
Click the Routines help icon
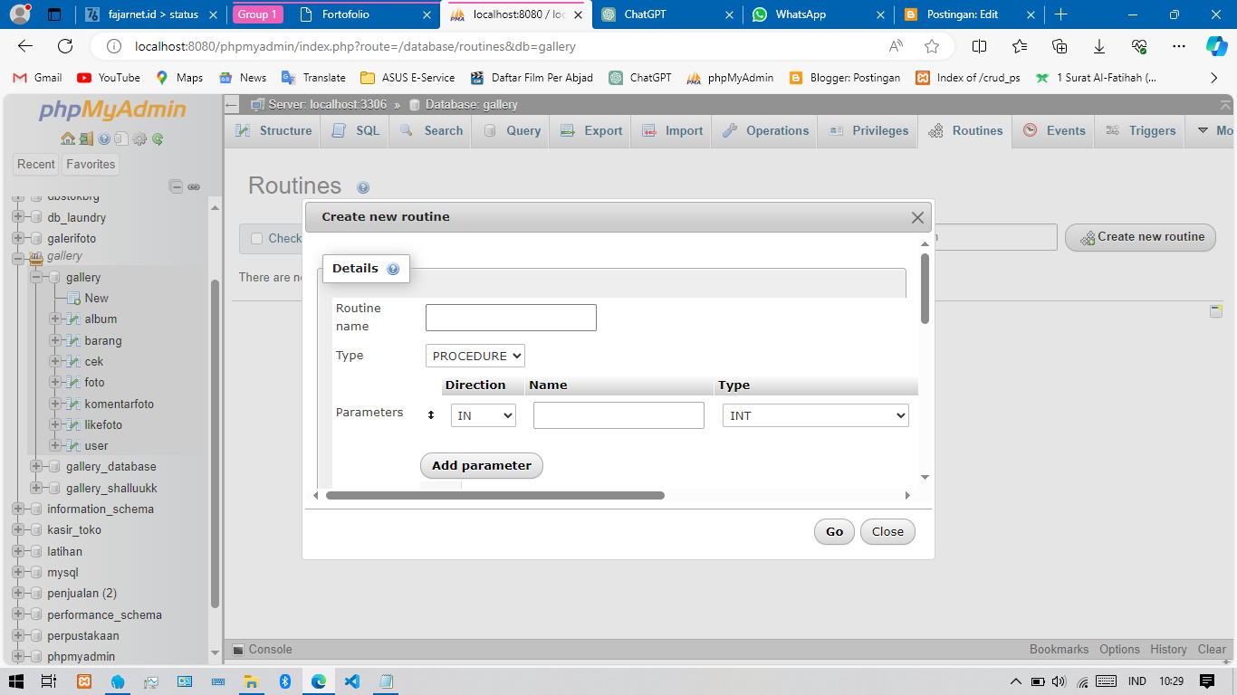coord(363,188)
